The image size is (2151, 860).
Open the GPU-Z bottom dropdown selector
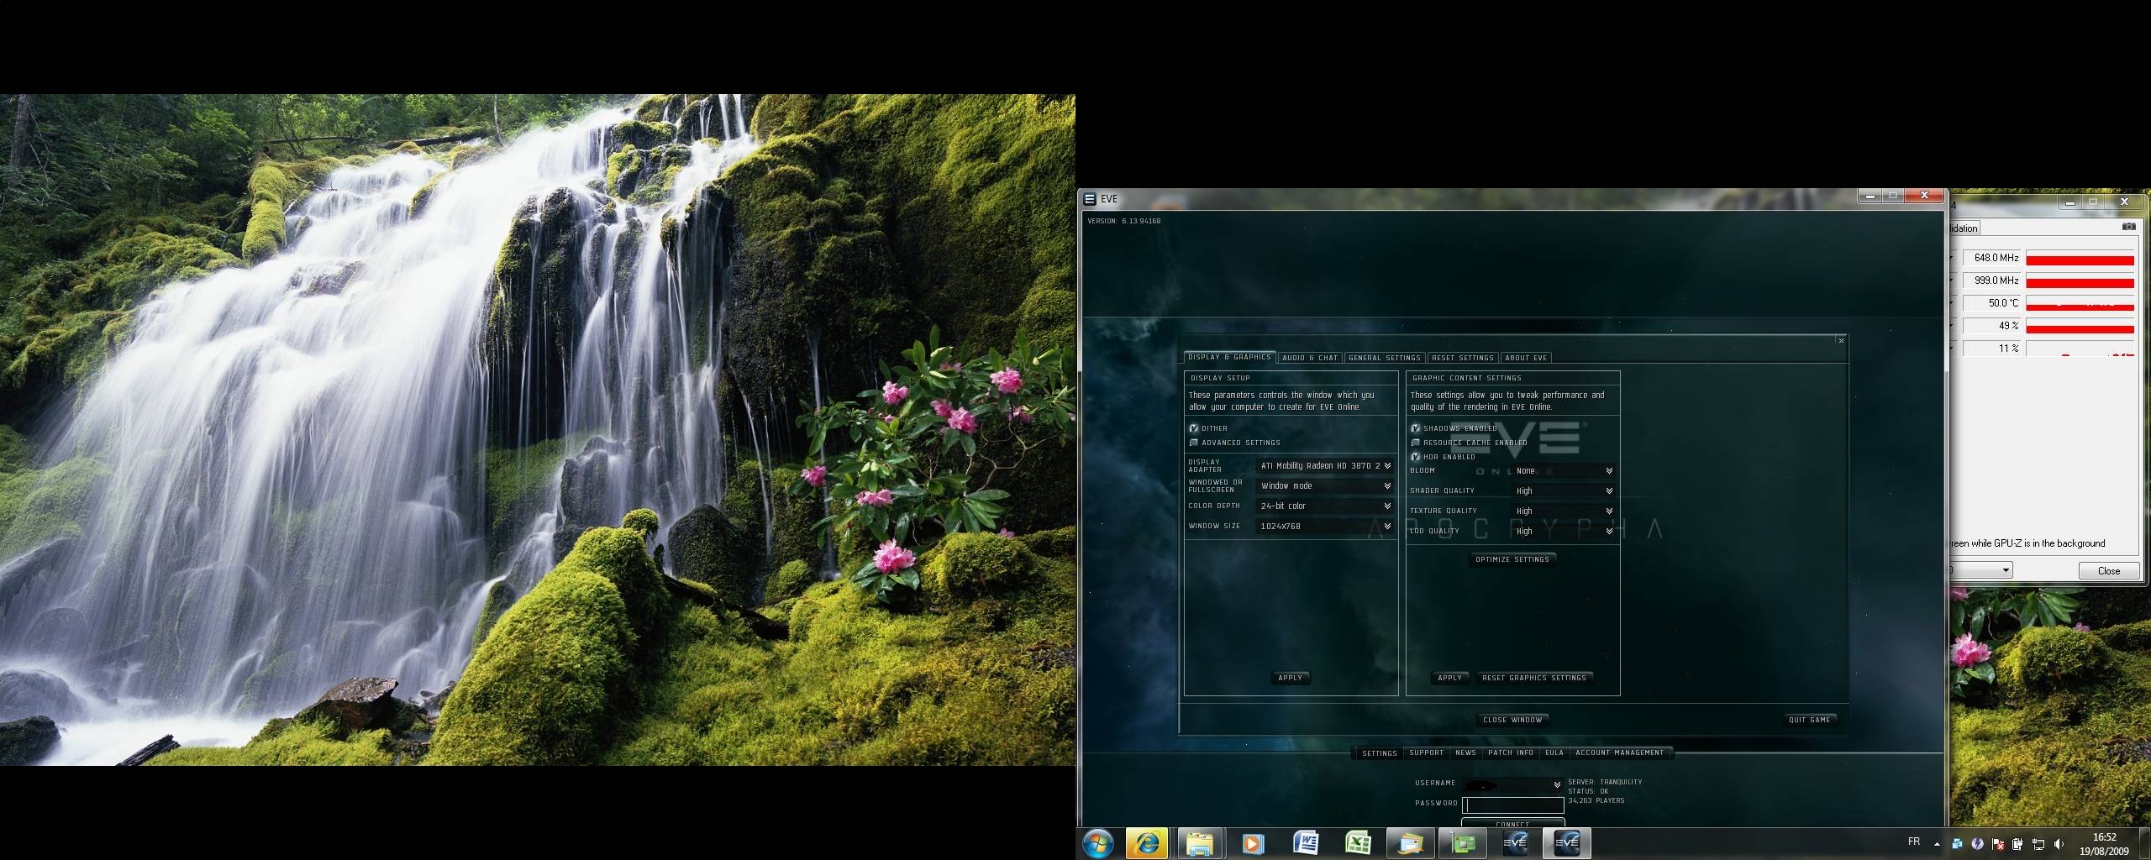(x=1981, y=570)
